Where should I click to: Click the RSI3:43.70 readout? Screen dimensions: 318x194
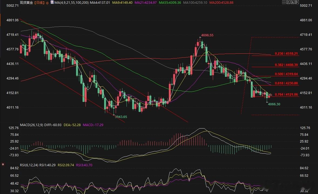(x=84, y=165)
